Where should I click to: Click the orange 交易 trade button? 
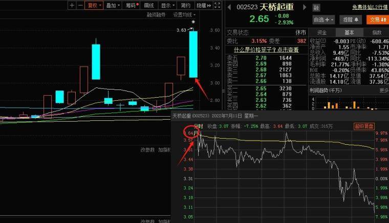tap(378, 19)
